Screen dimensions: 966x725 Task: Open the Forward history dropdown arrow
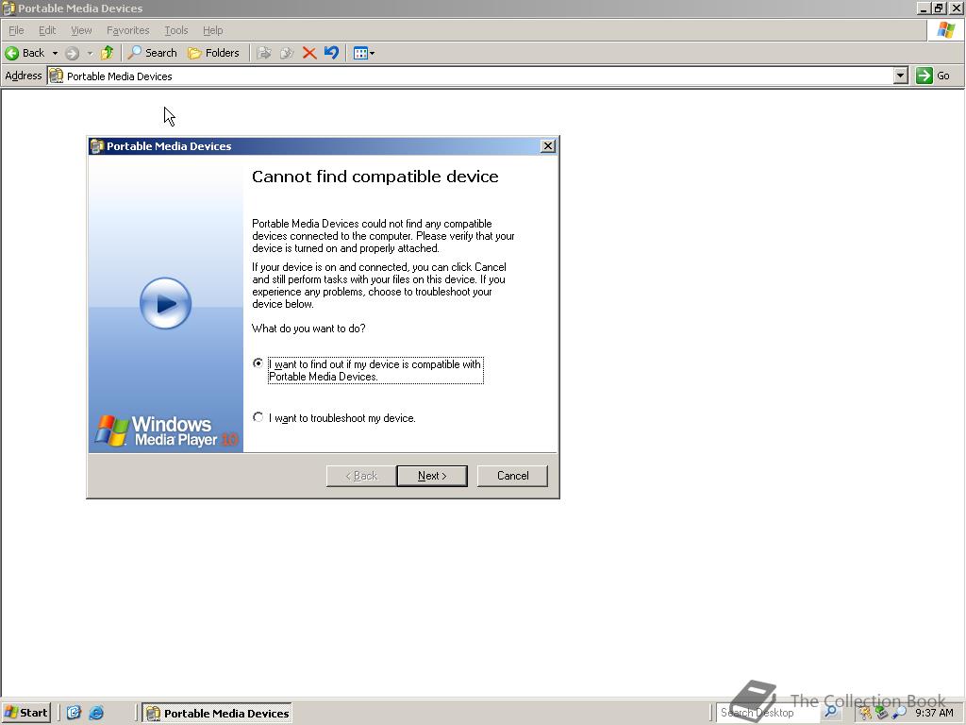click(90, 53)
